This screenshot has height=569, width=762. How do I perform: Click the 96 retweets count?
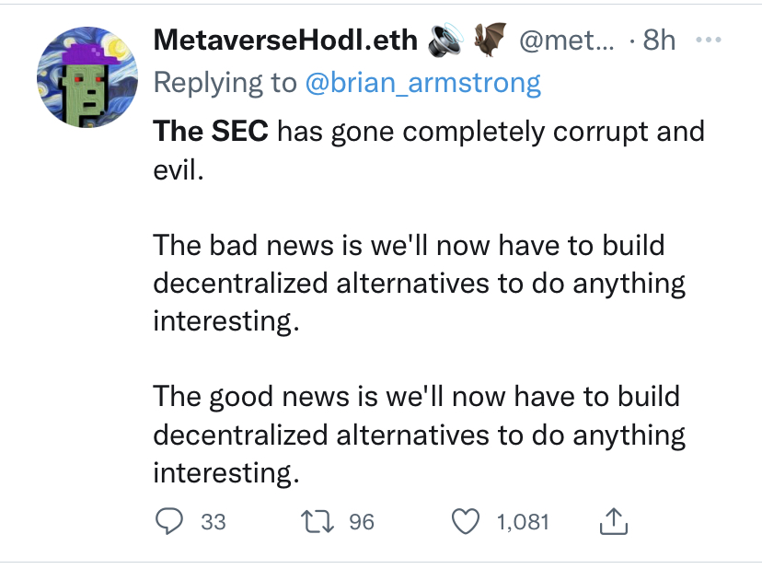[362, 522]
